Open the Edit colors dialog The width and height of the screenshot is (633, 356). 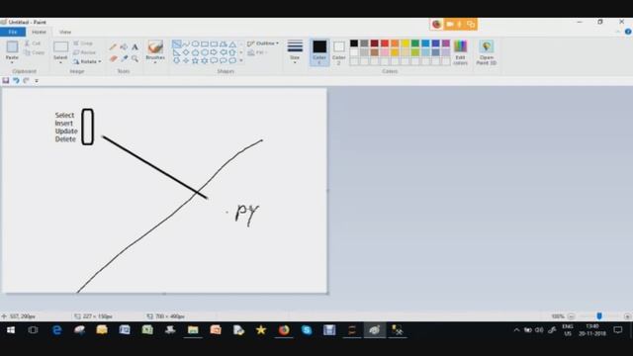click(x=460, y=52)
